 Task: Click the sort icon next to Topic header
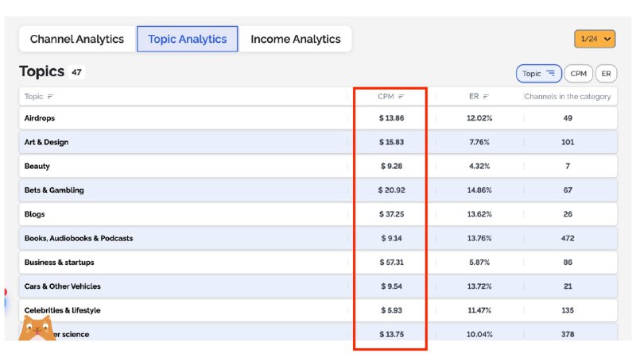tap(51, 97)
